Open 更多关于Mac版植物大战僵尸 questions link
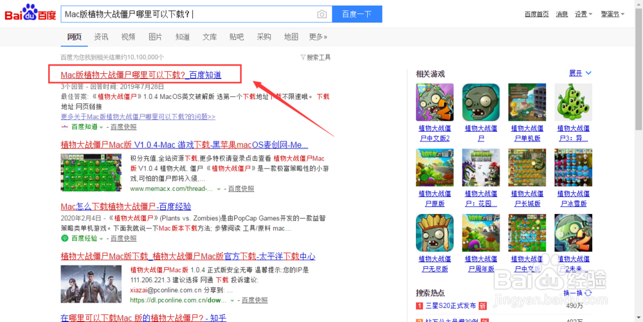 coord(138,117)
